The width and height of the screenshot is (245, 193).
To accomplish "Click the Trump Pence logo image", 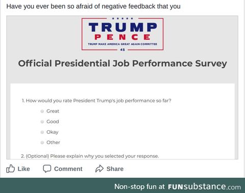I will pos(122,34).
